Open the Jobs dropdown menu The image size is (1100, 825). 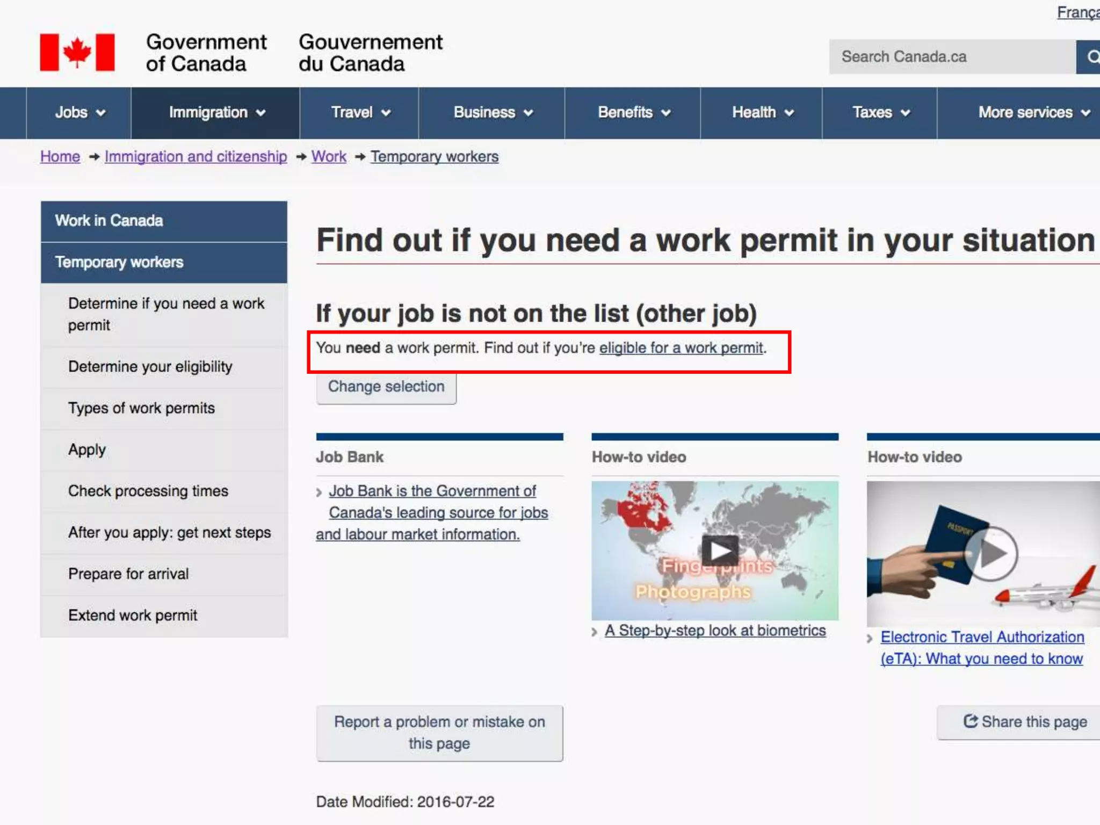click(x=79, y=113)
